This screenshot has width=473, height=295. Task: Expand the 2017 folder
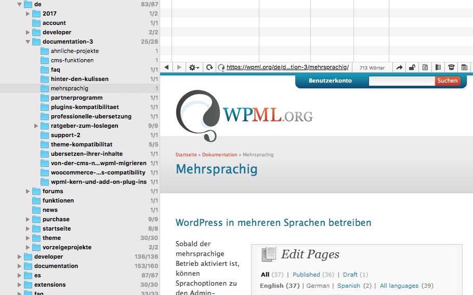28,14
